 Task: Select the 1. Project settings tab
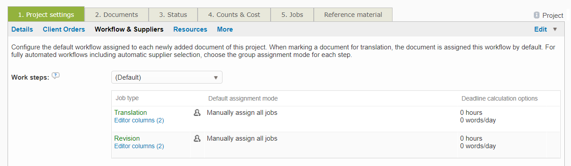pos(46,15)
